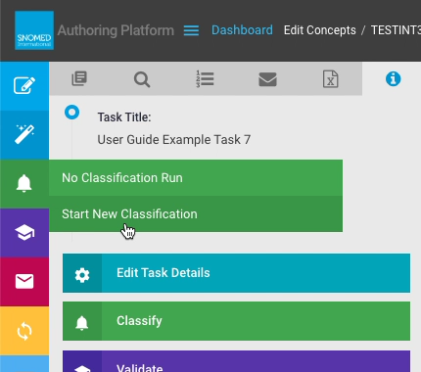421x372 pixels.
Task: Open the Edit Concepts breadcrumb
Action: coord(319,30)
